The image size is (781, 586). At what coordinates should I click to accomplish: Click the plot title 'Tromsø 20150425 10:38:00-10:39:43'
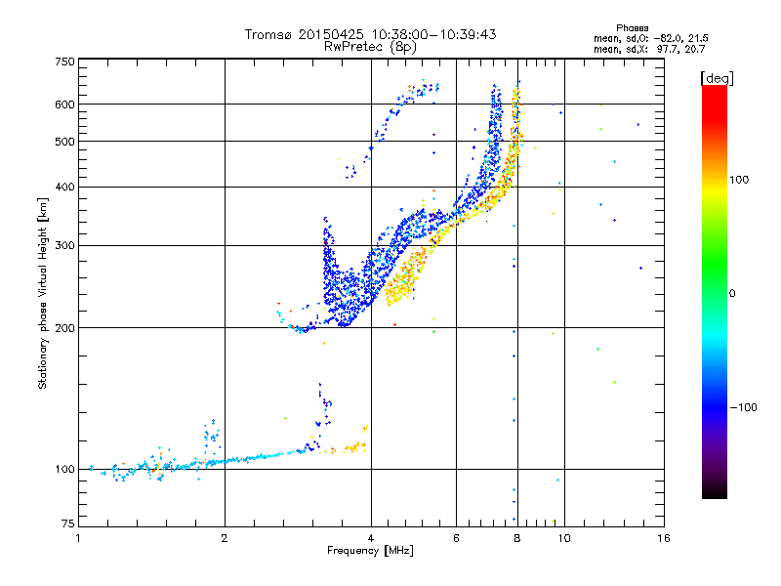click(370, 34)
